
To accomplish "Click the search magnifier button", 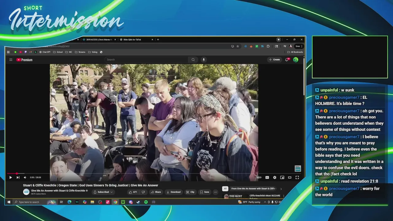I will pyautogui.click(x=193, y=60).
